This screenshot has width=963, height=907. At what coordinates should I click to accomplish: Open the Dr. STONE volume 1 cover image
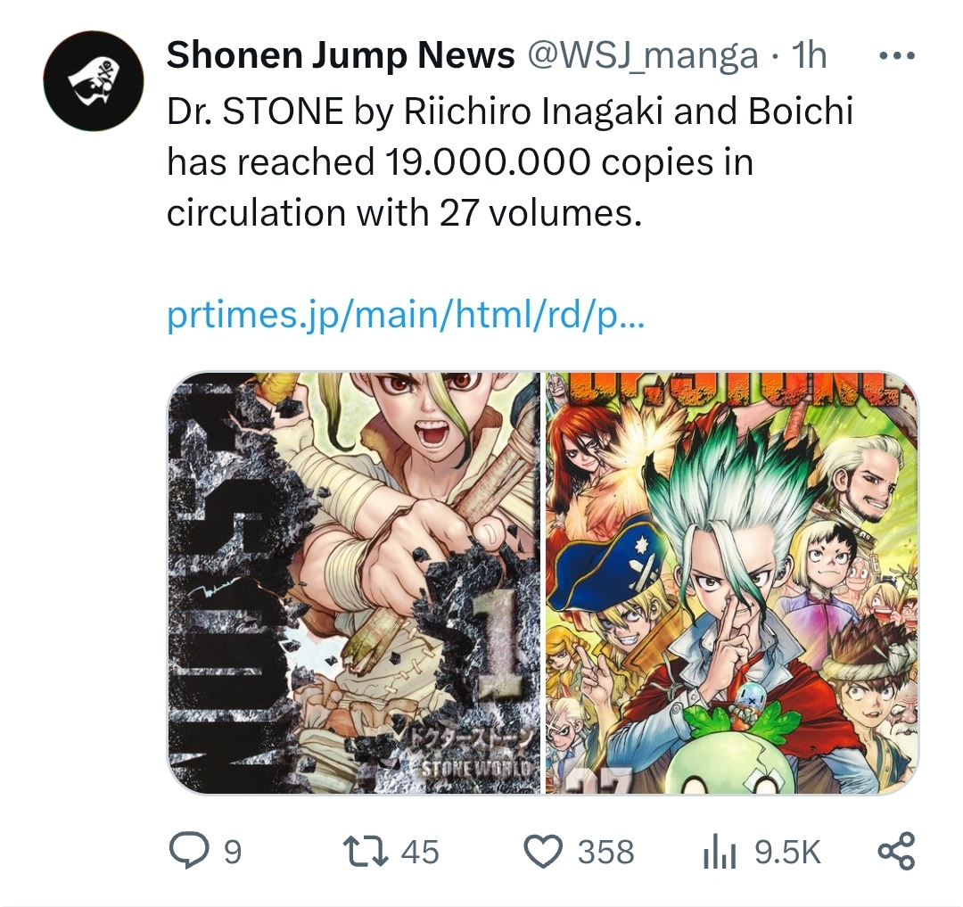point(354,582)
